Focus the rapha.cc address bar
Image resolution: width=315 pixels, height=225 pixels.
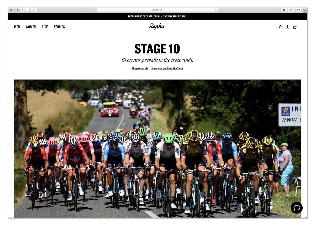tap(157, 10)
